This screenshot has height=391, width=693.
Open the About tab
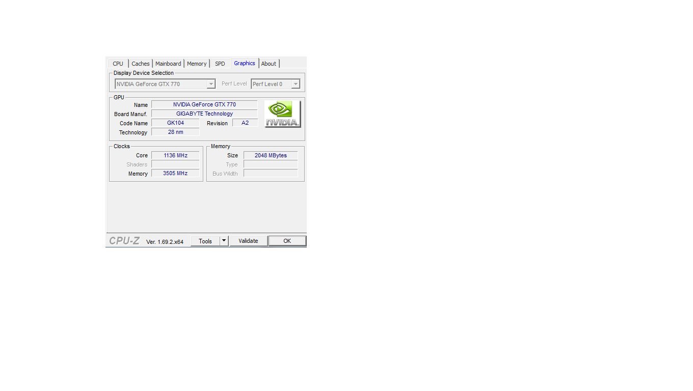click(x=269, y=64)
